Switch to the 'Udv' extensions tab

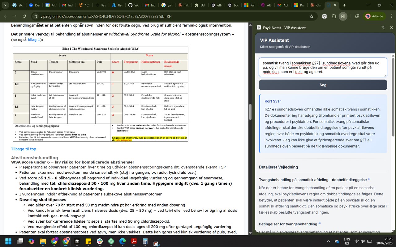pos(200,5)
